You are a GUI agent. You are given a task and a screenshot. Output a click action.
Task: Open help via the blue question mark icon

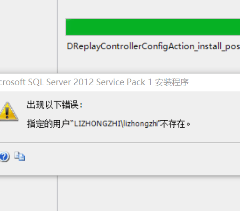click(x=4, y=156)
